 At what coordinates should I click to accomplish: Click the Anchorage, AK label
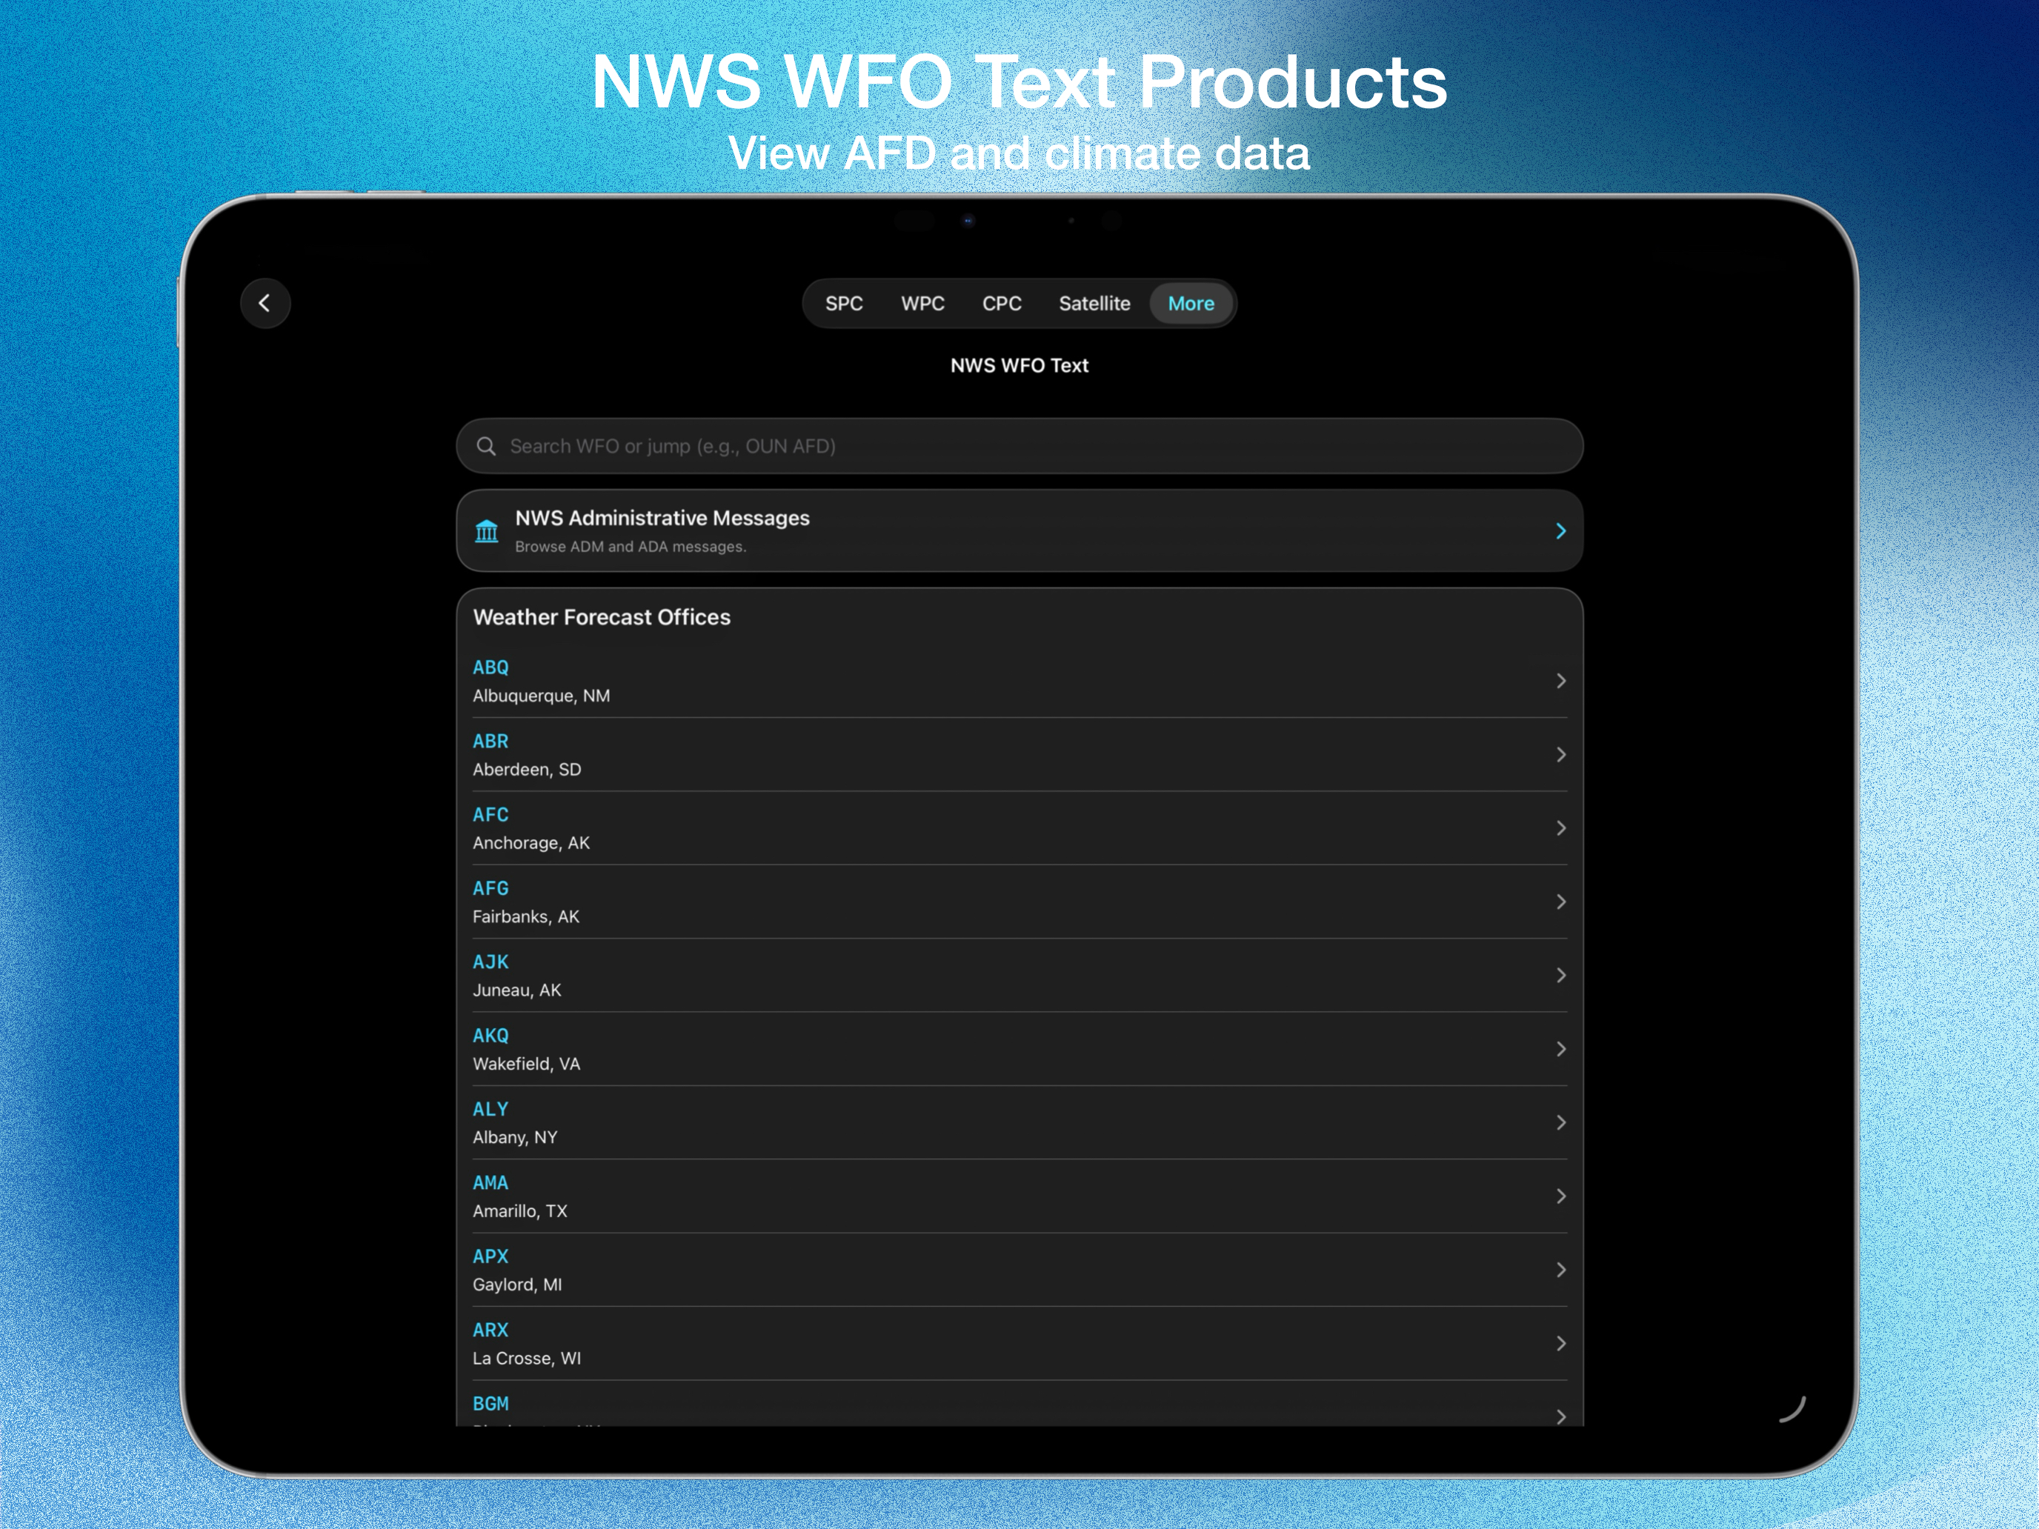[x=531, y=843]
